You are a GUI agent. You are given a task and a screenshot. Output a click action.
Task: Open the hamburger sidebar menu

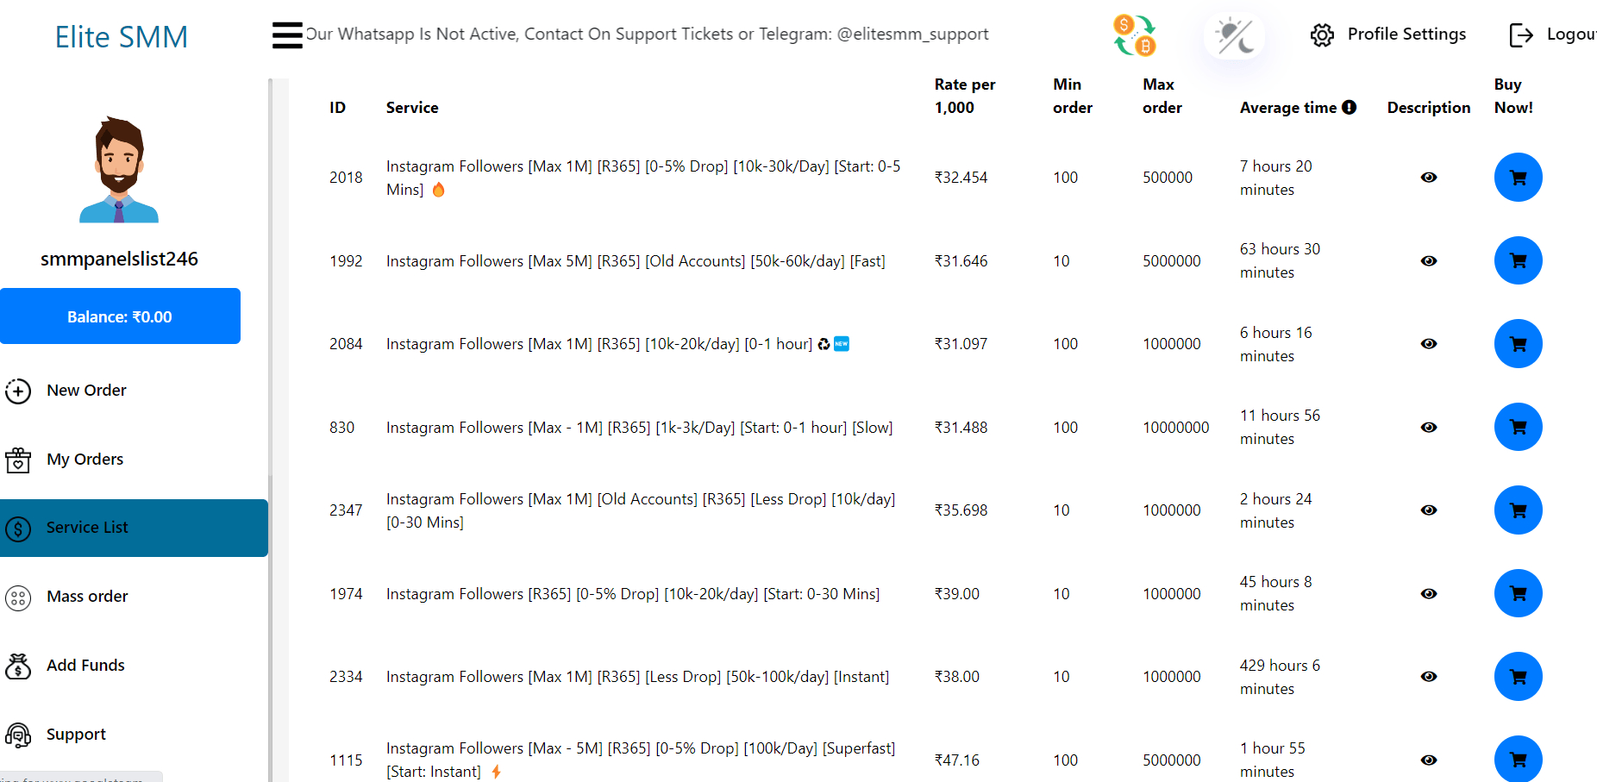[x=287, y=35]
